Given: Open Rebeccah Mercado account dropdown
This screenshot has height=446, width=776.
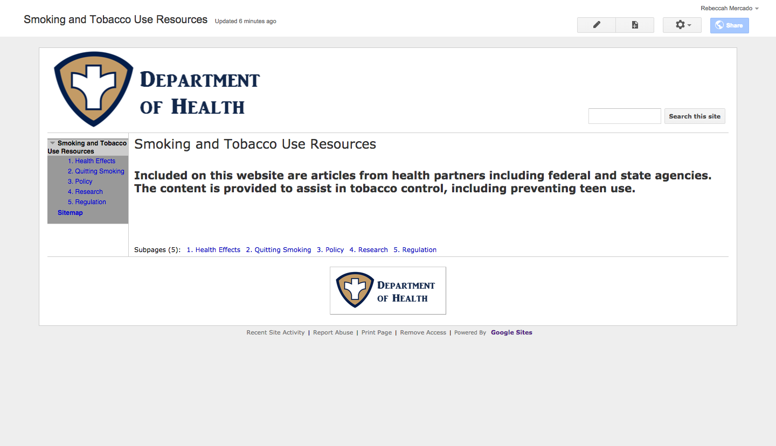Looking at the screenshot, I should (730, 8).
